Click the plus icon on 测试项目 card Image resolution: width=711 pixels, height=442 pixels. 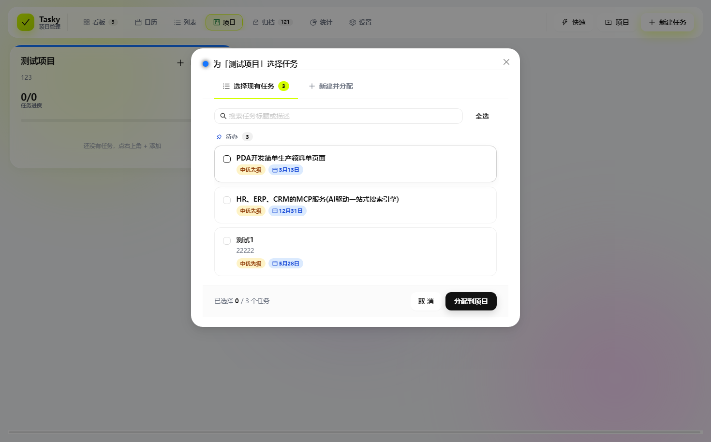180,63
